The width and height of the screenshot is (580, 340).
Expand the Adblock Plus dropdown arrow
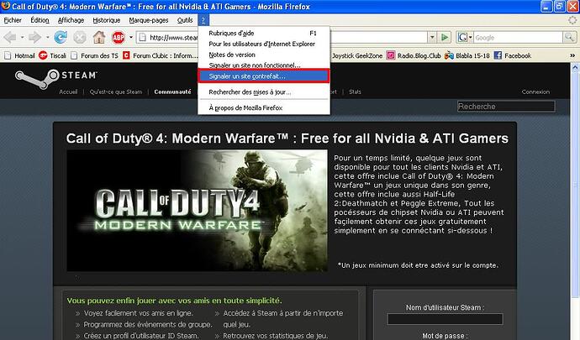coord(130,37)
